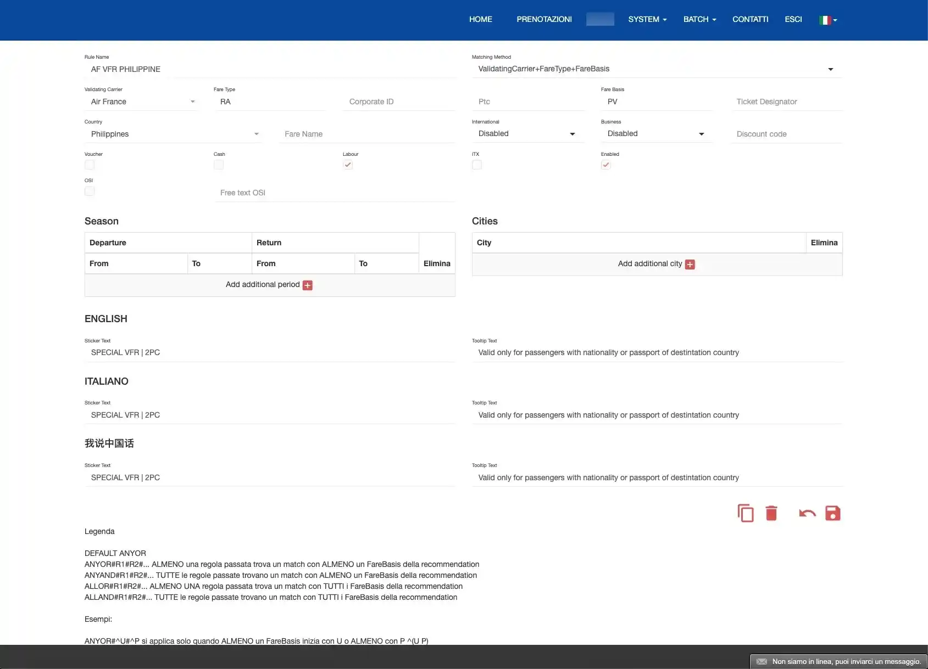Click the red trash delete icon

771,513
